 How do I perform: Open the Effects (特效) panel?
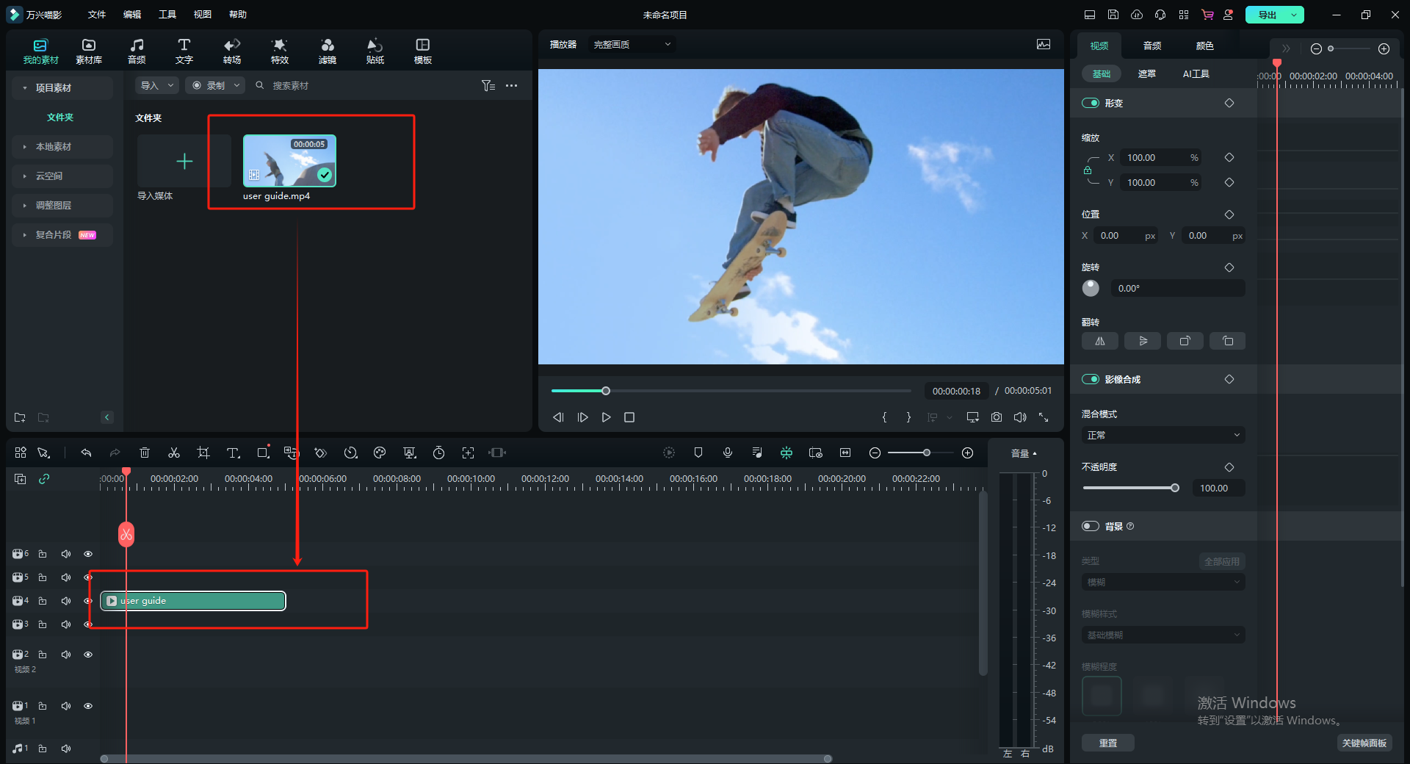click(279, 51)
